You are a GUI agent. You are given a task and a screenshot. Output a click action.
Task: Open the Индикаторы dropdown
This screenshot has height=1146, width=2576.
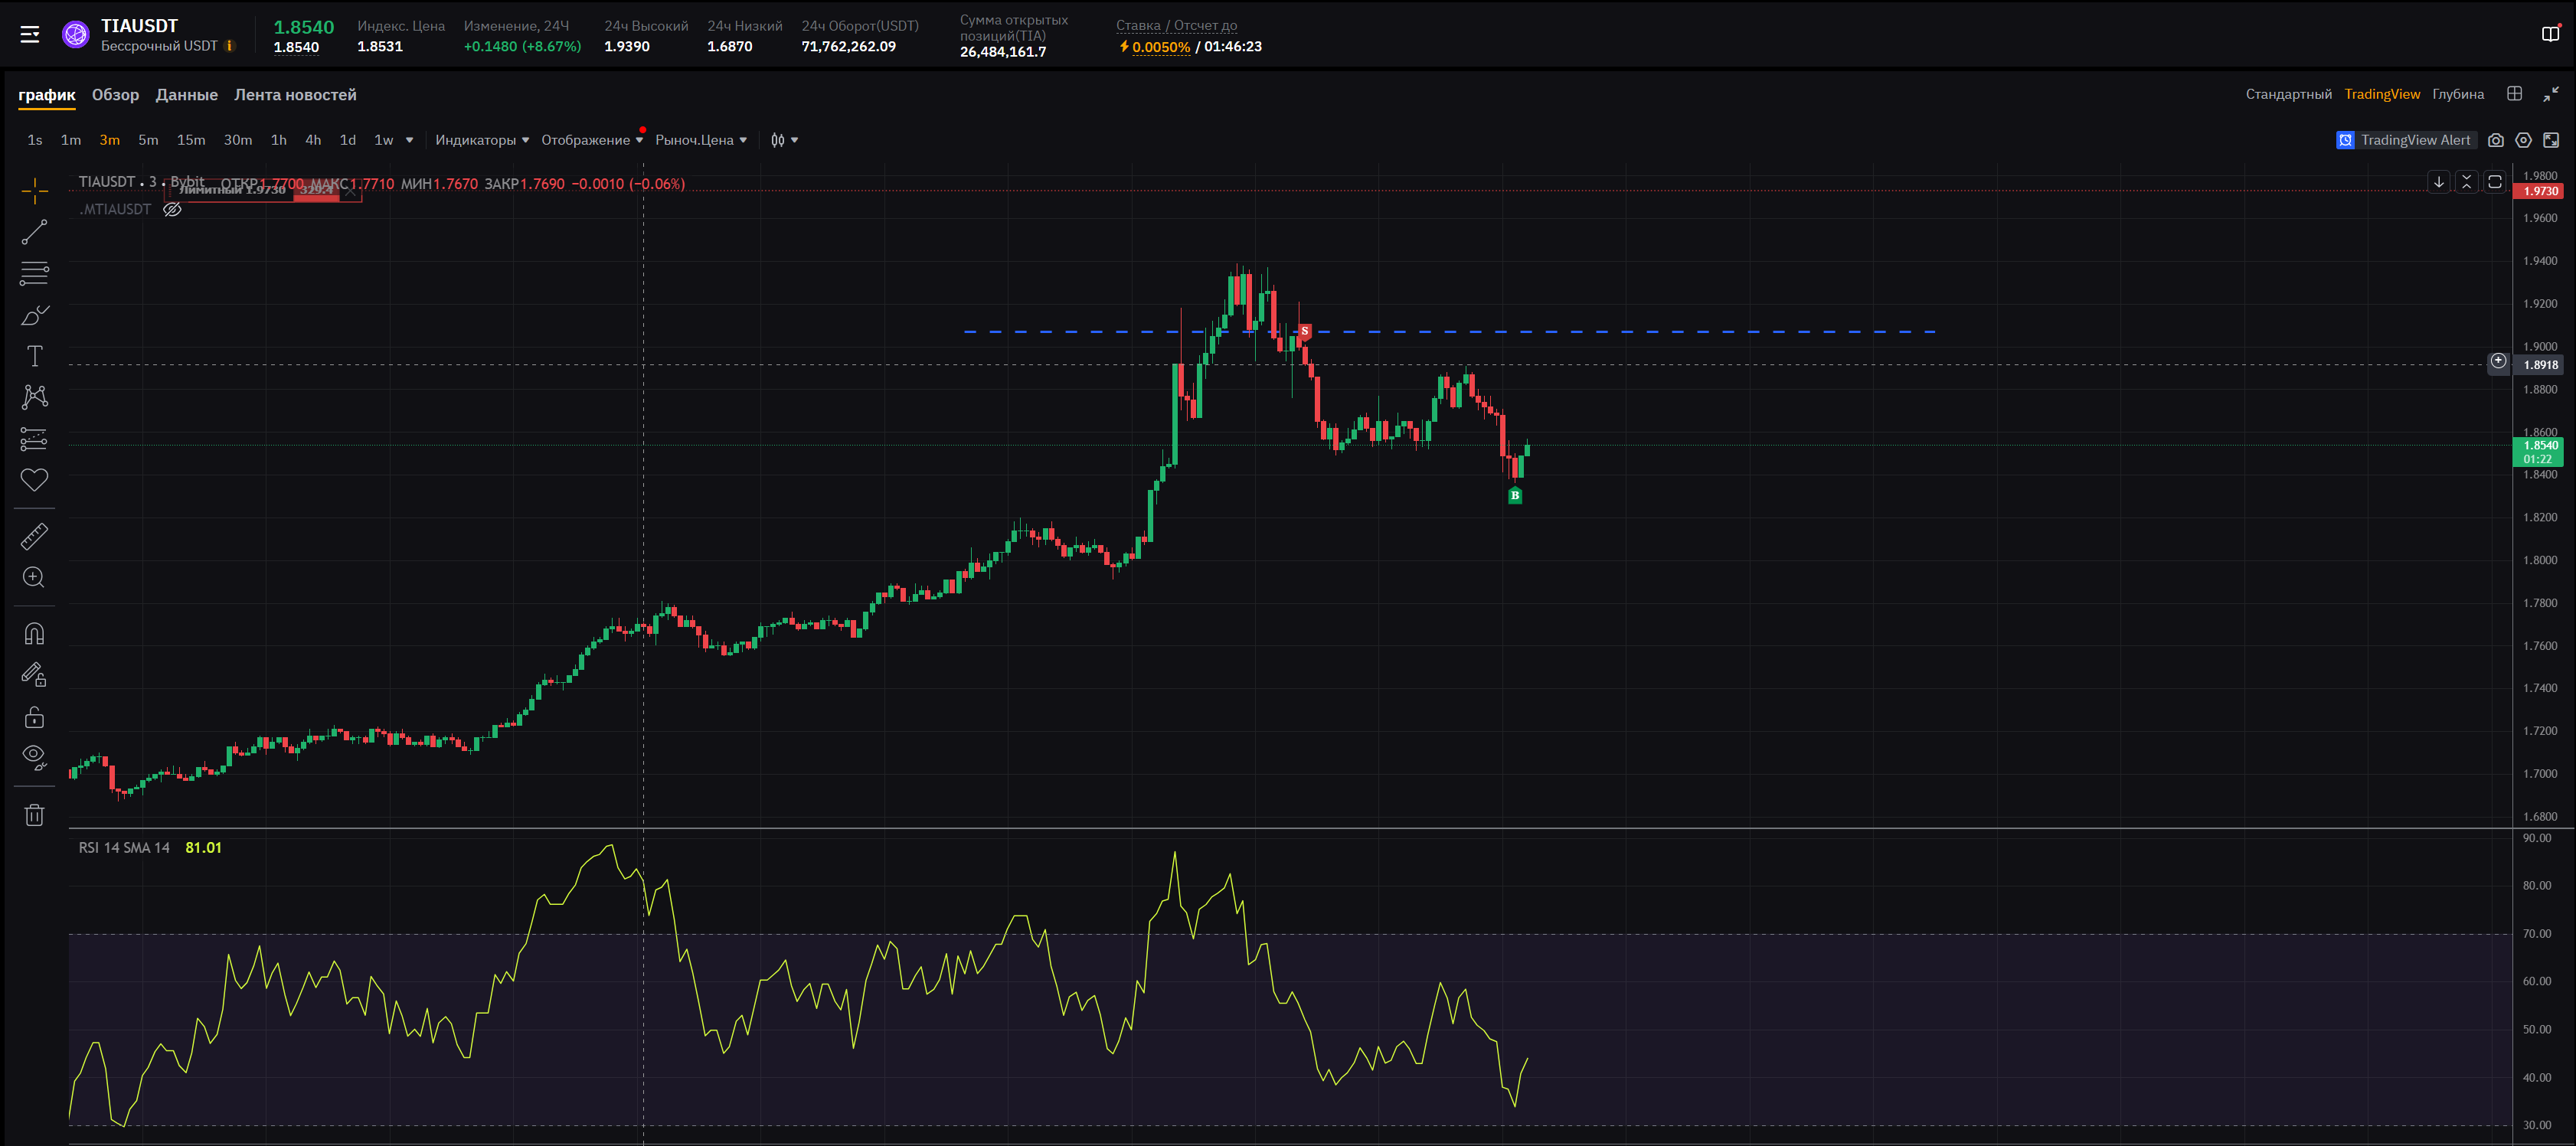[x=481, y=140]
